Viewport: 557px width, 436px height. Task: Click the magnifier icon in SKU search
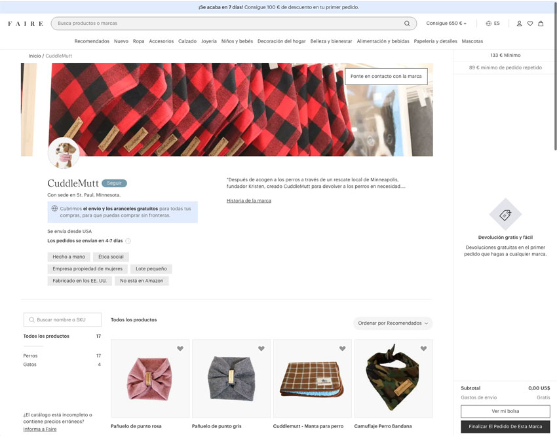click(x=31, y=319)
